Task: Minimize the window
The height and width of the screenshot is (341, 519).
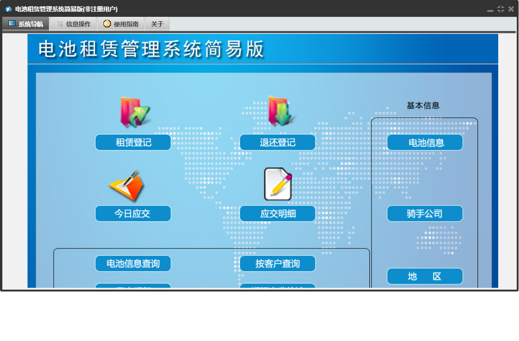Action: (490, 10)
